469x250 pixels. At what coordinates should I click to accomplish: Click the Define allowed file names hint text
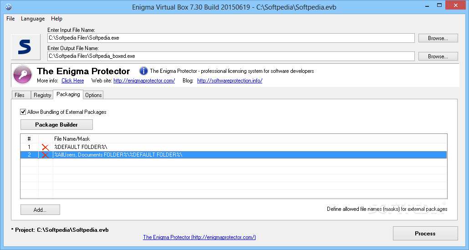click(387, 209)
